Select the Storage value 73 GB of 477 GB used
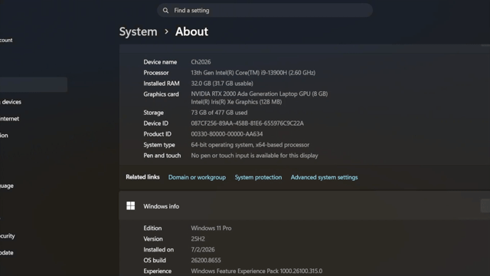Image resolution: width=490 pixels, height=276 pixels. (219, 113)
